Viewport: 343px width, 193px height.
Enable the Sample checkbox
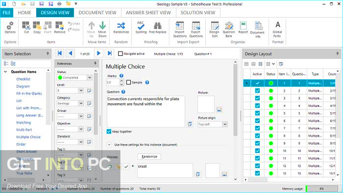click(129, 82)
